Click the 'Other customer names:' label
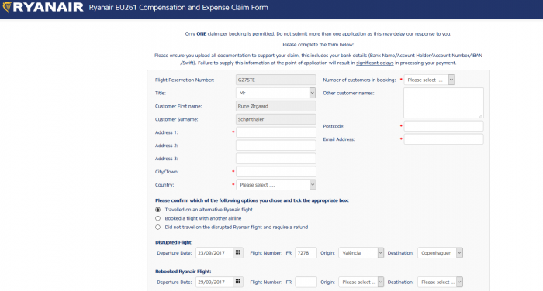Screen dimensions: 543x291 click(x=348, y=93)
